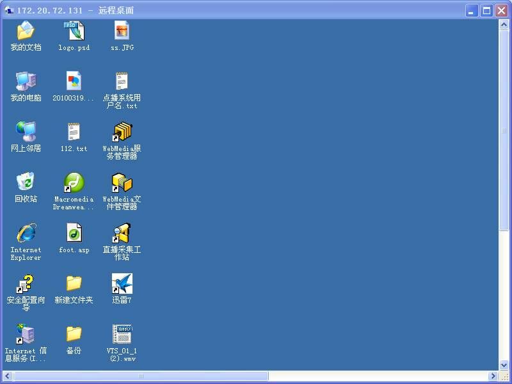The width and height of the screenshot is (512, 384).
Task: Select the 迅雷7 shortcut icon
Action: tap(122, 284)
